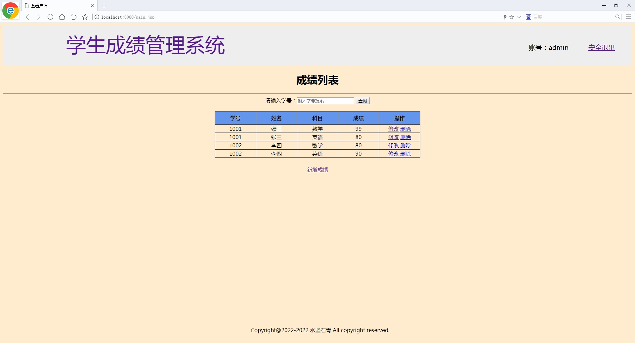Viewport: 635px width, 343px height.
Task: Click the 查询 search button
Action: 362,101
